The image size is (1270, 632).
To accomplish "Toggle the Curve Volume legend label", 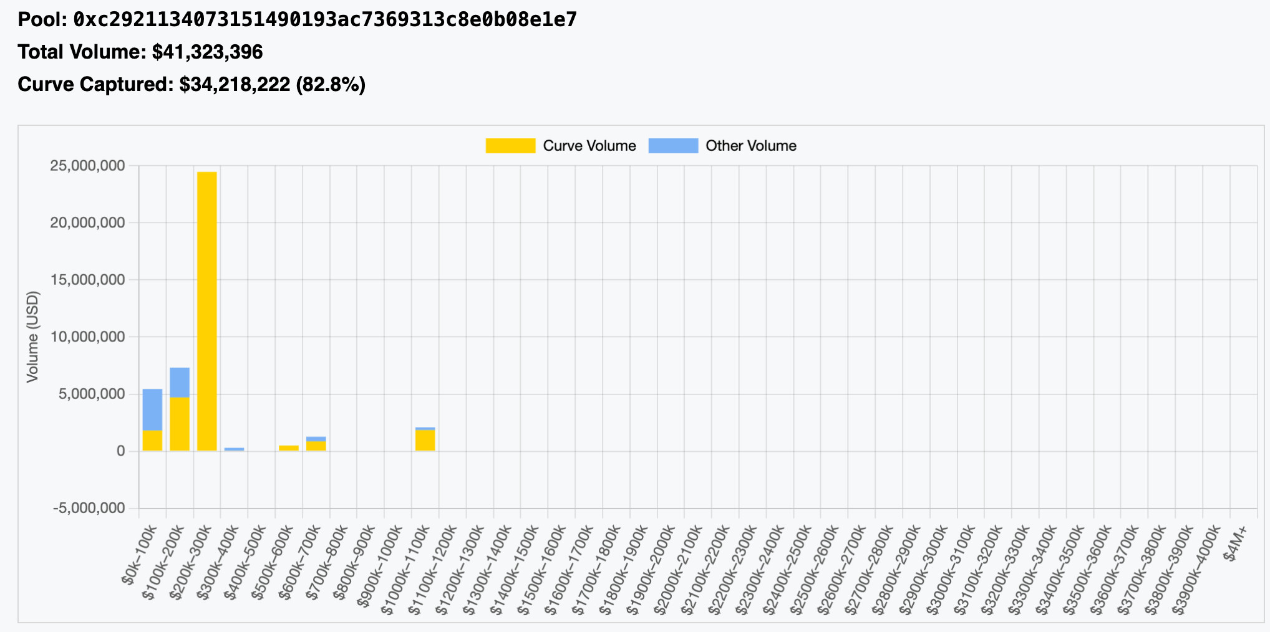I will coord(589,146).
